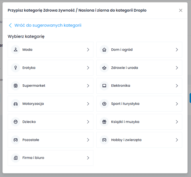191x177 pixels.
Task: Click the lotus icon beside Zdrowie i uroda
Action: (x=104, y=68)
